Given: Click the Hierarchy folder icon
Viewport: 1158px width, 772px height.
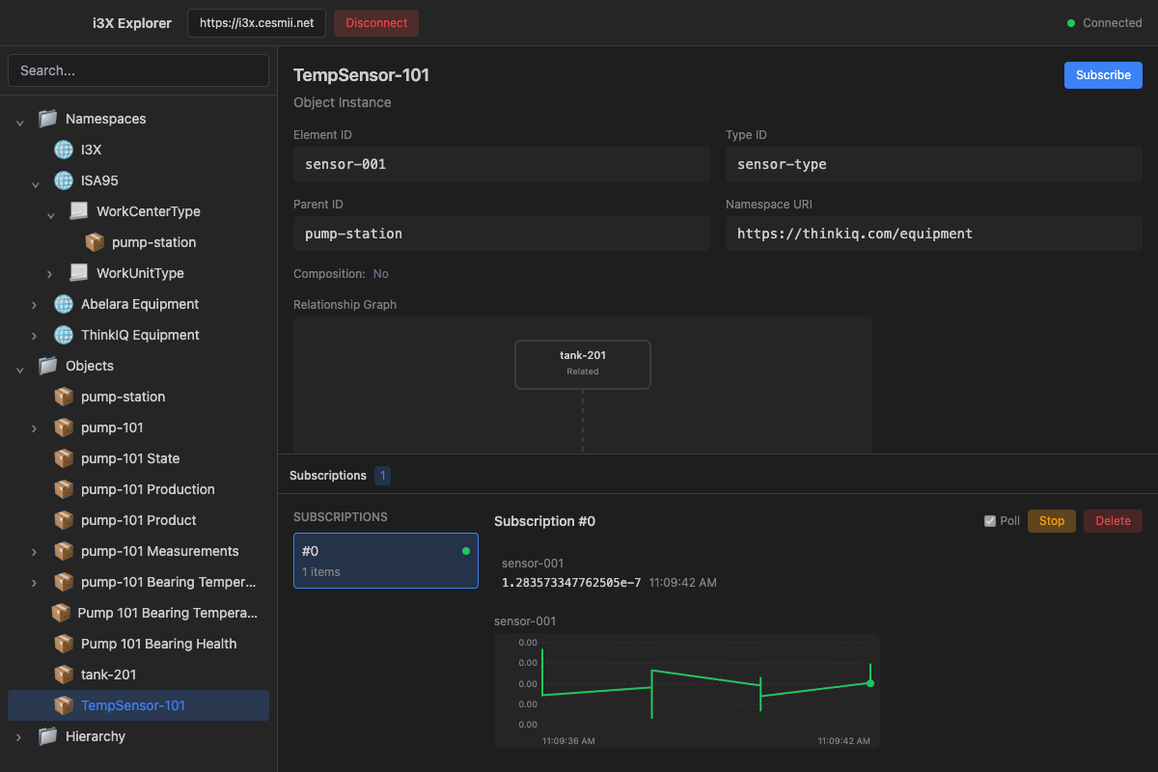Looking at the screenshot, I should point(48,736).
